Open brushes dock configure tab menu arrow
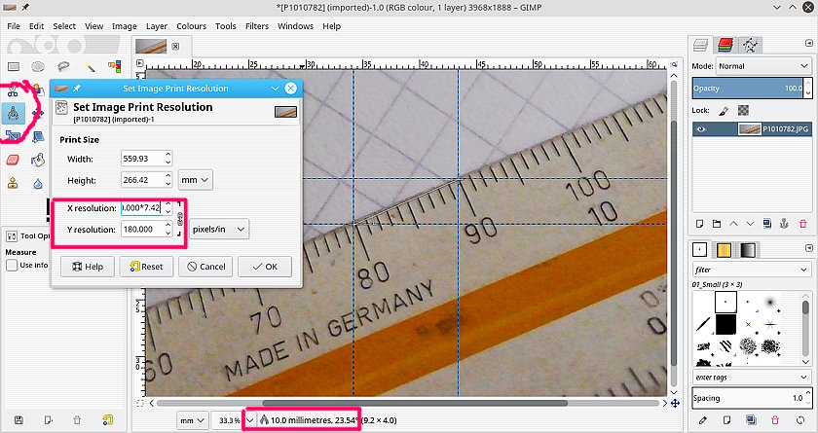Image resolution: width=818 pixels, height=433 pixels. point(808,248)
